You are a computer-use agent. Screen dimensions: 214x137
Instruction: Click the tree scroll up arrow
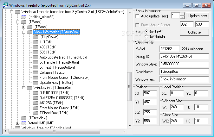[129, 12]
